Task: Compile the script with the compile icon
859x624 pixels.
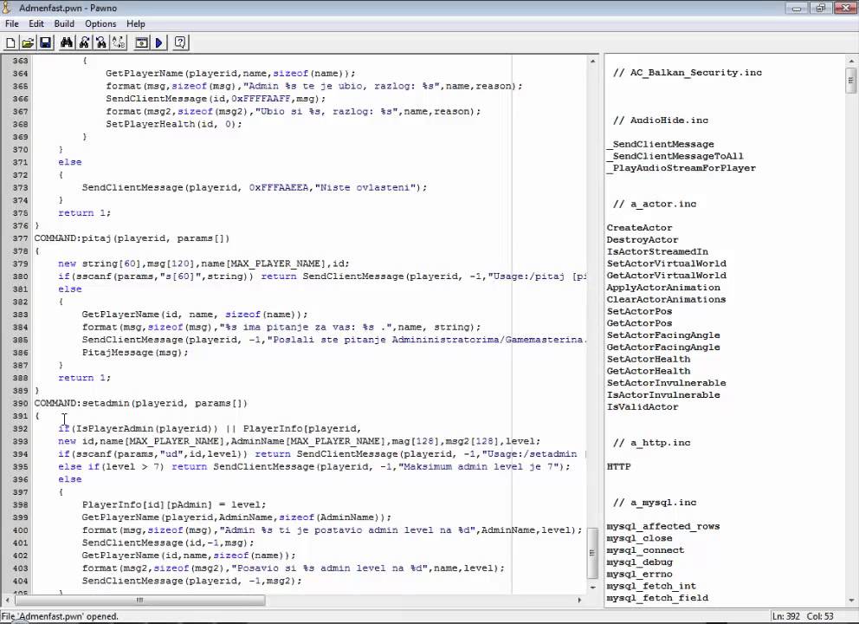Action: [x=141, y=42]
